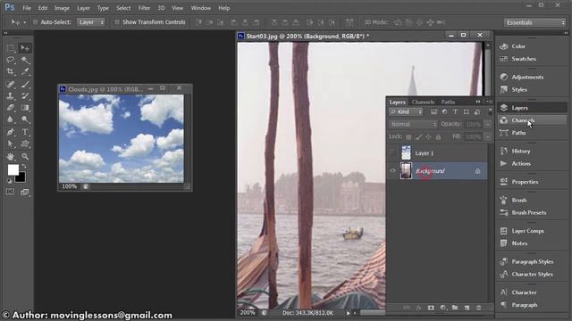572x321 pixels.
Task: Open the History panel button
Action: (532, 151)
